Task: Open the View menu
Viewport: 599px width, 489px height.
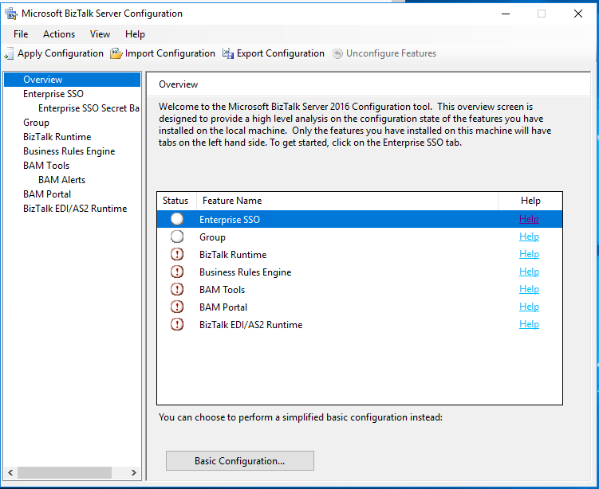Action: tap(100, 34)
